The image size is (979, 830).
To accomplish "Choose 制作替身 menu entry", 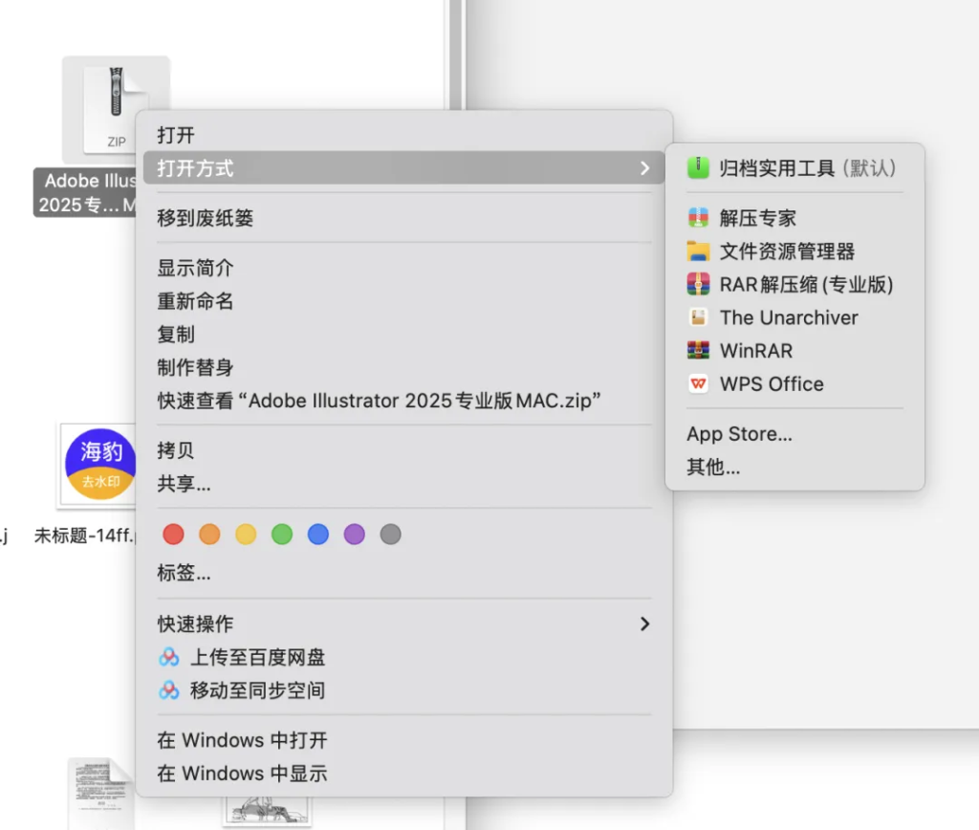I will coord(403,367).
